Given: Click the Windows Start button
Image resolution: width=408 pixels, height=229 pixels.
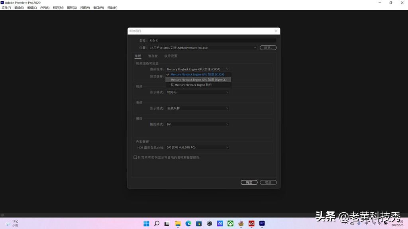Looking at the screenshot, I should point(147,223).
